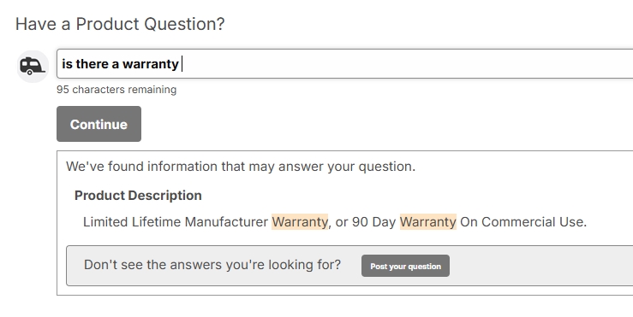633x317 pixels.
Task: Click the '95 characters remaining' counter text
Action: [x=116, y=90]
